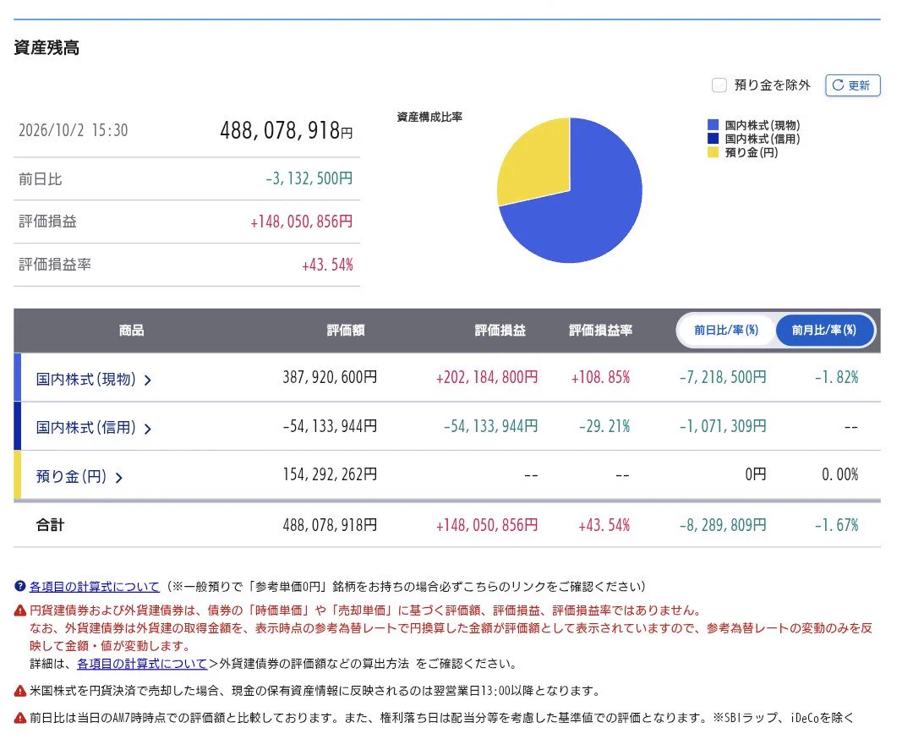913x739 pixels.
Task: Select 前月比/率(%) toggle
Action: [x=824, y=331]
